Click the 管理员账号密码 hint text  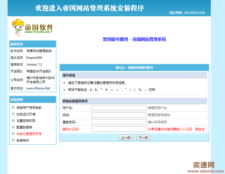pyautogui.click(x=159, y=115)
